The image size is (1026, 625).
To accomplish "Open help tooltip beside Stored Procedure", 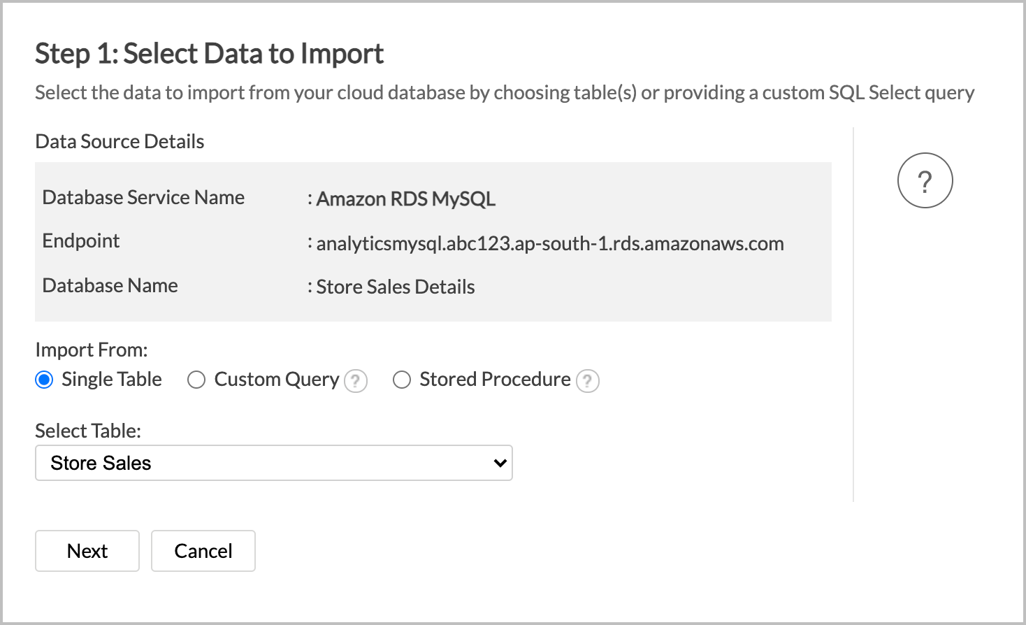I will 588,381.
